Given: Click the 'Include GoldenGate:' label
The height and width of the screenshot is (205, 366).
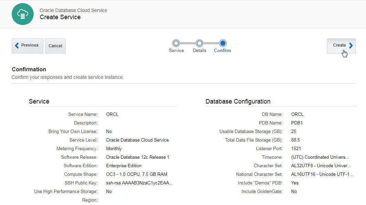Looking at the screenshot, I should [262, 192].
